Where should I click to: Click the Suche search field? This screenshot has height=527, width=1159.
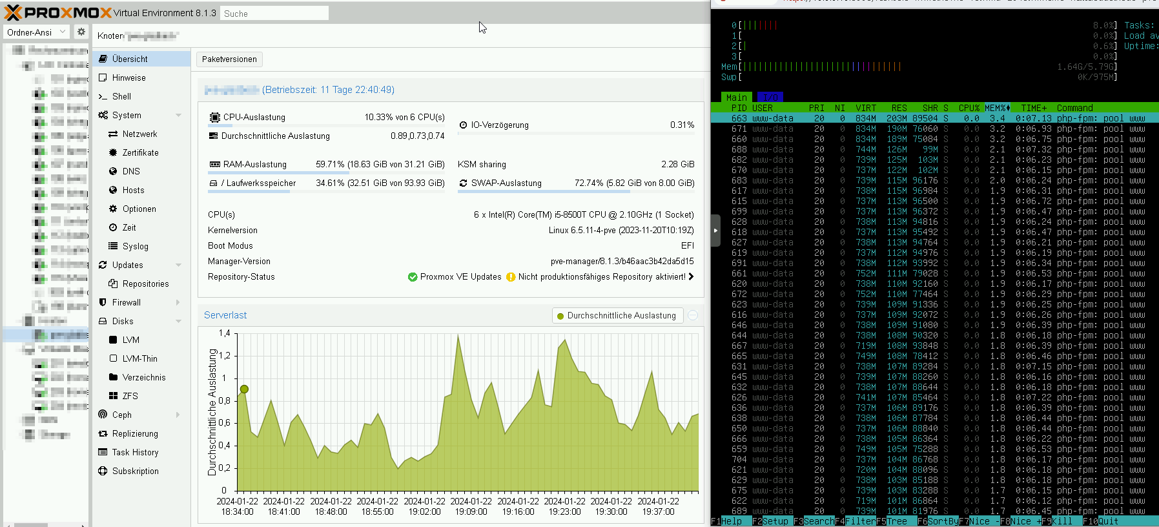274,13
